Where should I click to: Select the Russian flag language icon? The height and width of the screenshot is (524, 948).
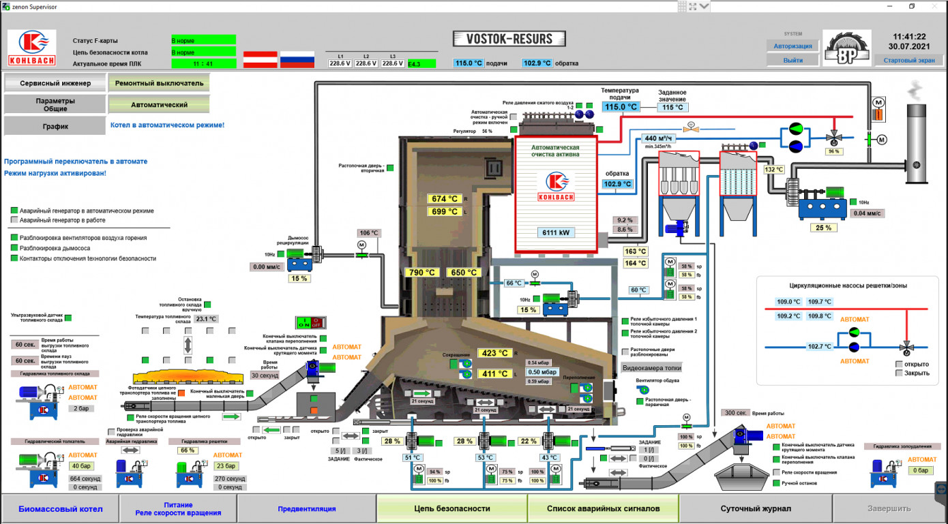297,59
